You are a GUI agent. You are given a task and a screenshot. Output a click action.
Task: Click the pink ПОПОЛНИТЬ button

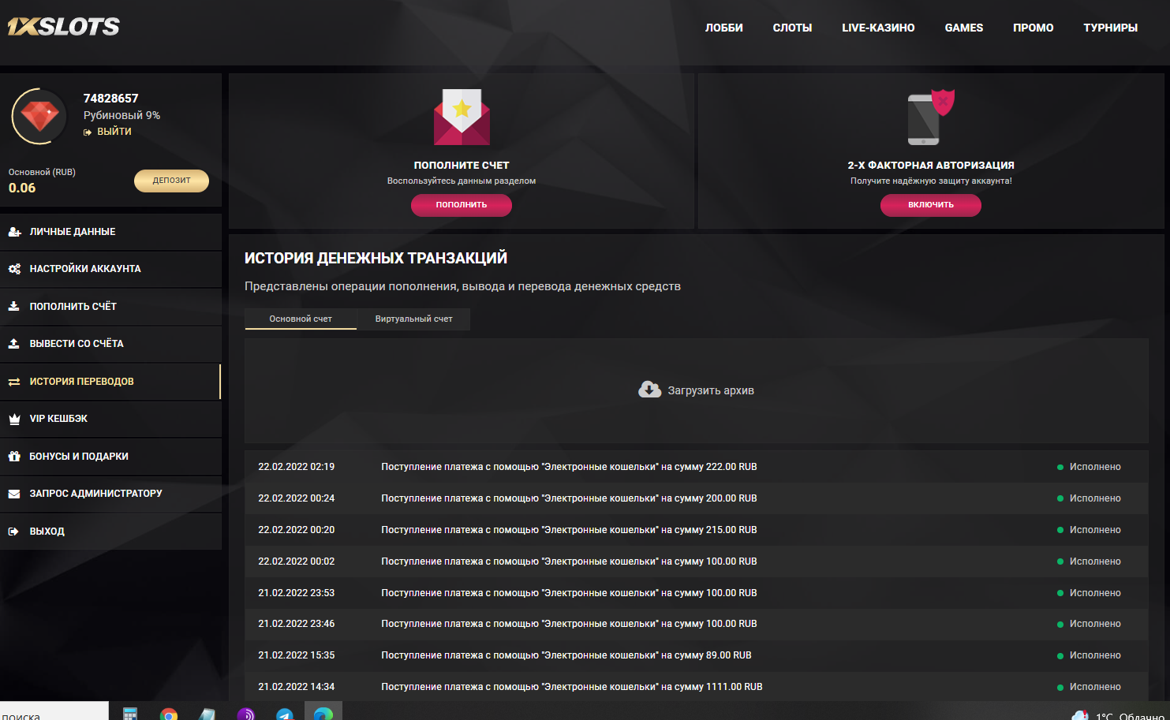click(462, 205)
